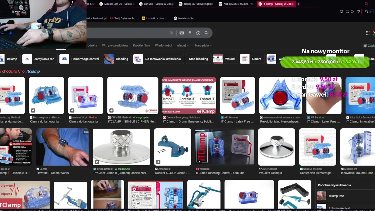Click Revolutionizing Hemorrhage result title
Screen dimensions: 375x211
tap(280, 122)
